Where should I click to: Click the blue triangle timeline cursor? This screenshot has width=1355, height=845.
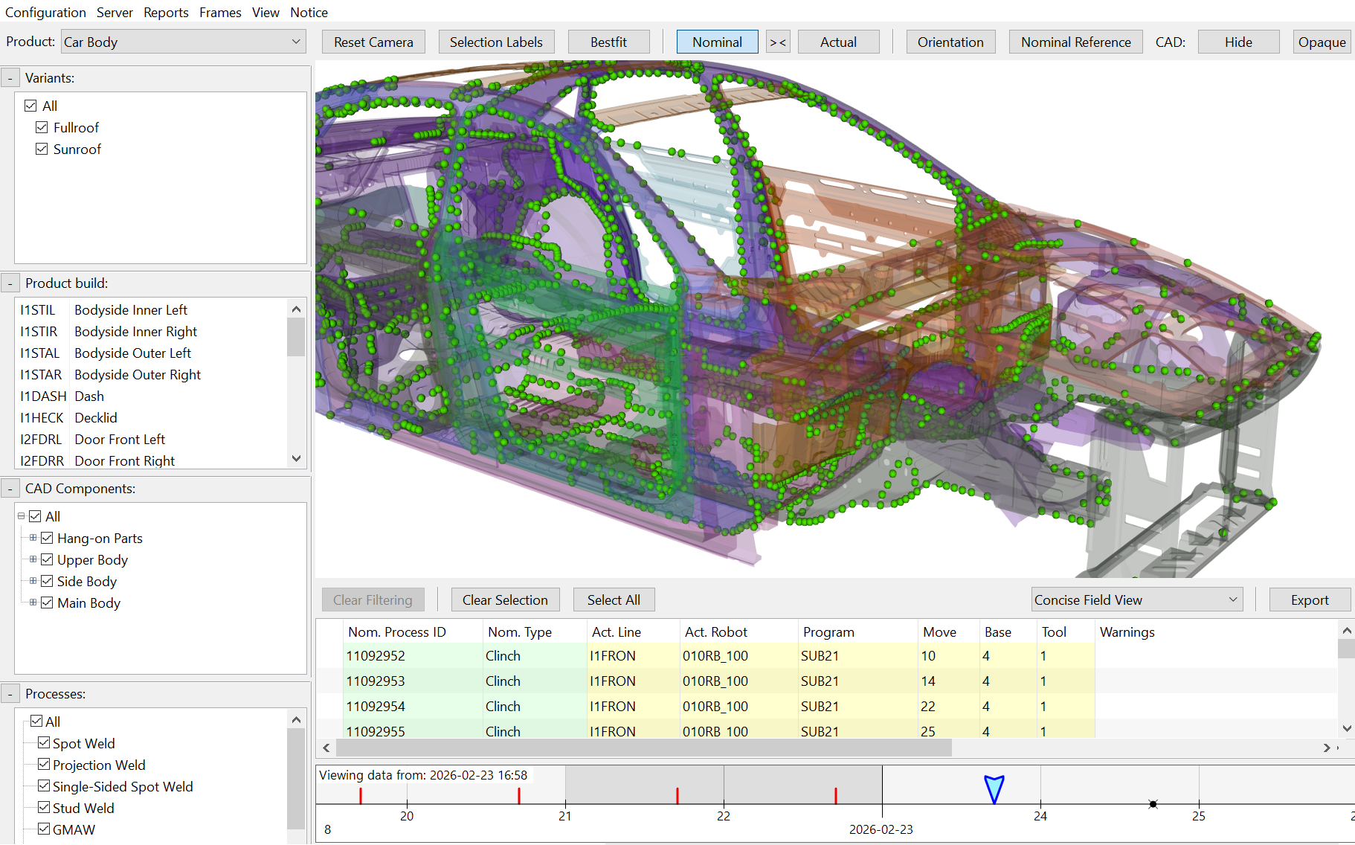click(x=994, y=788)
